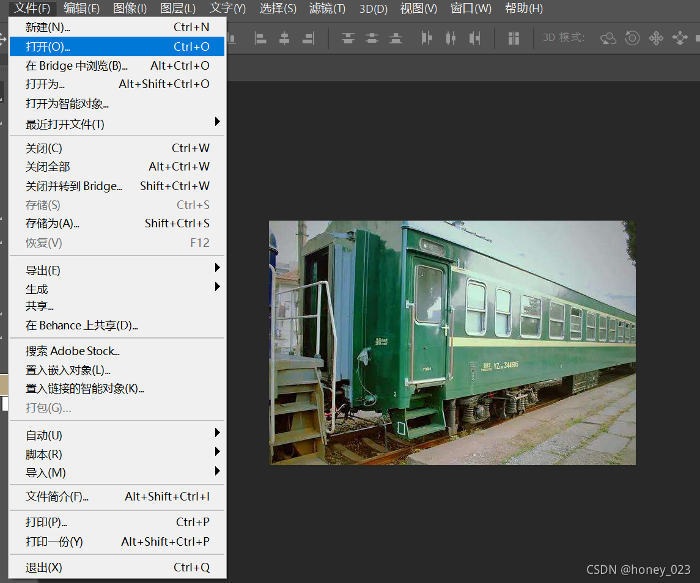Open the 帮助(H) menu
The height and width of the screenshot is (583, 700).
point(524,9)
